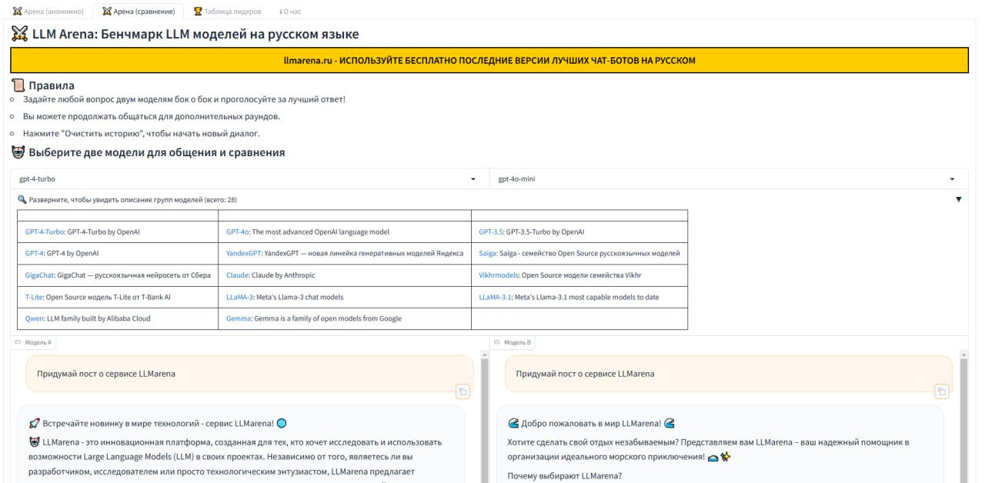The height and width of the screenshot is (483, 985).
Task: Open the LLaMA-3.1 link
Action: click(x=495, y=296)
